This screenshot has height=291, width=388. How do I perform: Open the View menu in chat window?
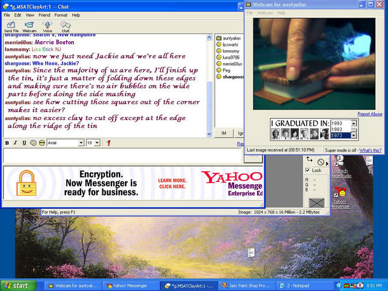point(30,15)
